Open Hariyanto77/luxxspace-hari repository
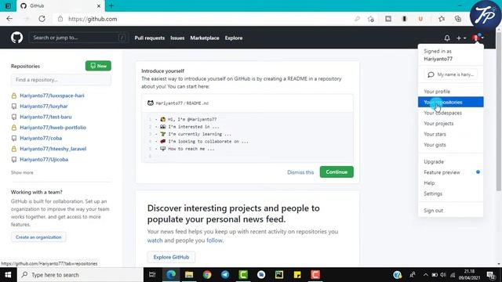 click(52, 96)
